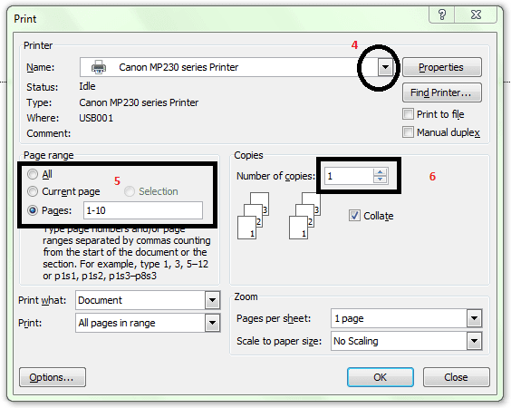Click the Close button at bottom
This screenshot has height=408, width=511.
click(x=457, y=377)
